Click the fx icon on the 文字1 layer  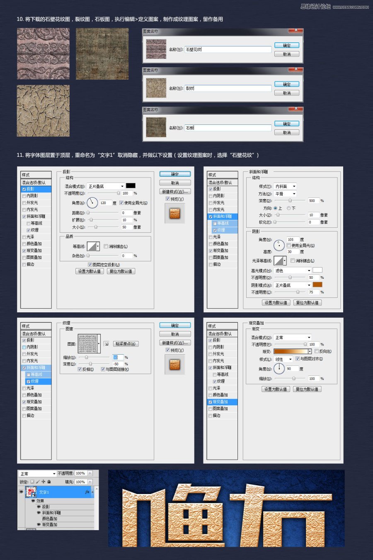pyautogui.click(x=87, y=492)
